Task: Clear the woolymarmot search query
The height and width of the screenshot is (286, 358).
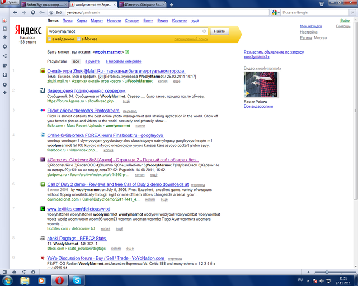Action: coord(204,31)
